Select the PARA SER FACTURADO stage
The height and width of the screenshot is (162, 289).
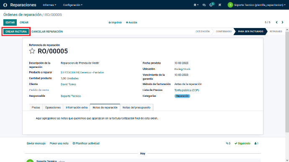[250, 31]
